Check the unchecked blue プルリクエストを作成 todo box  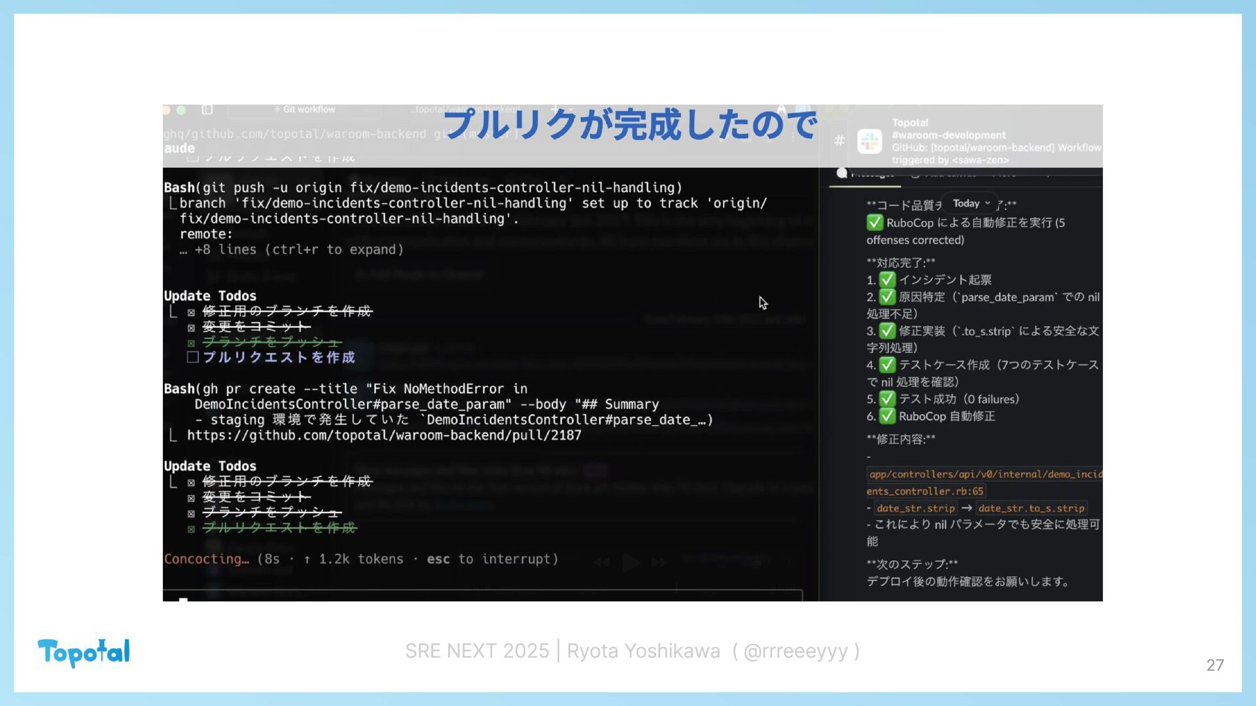click(x=192, y=357)
